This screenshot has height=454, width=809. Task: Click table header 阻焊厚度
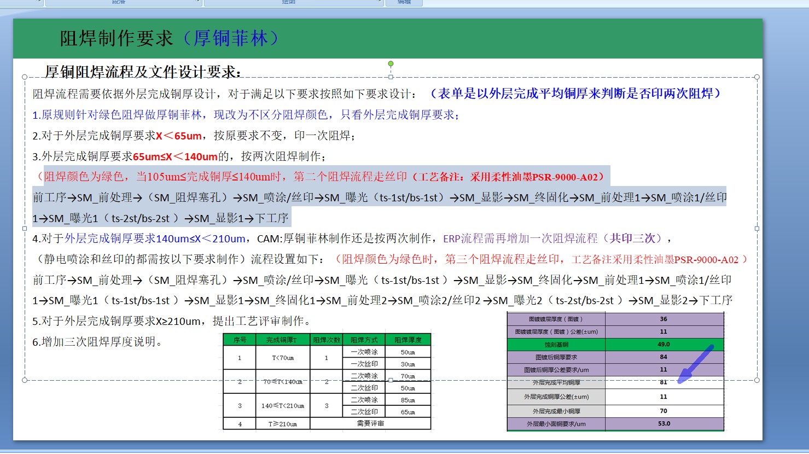click(x=408, y=340)
